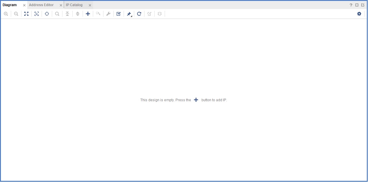Expand all blocks in the diagram
The height and width of the screenshot is (182, 368).
pyautogui.click(x=78, y=14)
